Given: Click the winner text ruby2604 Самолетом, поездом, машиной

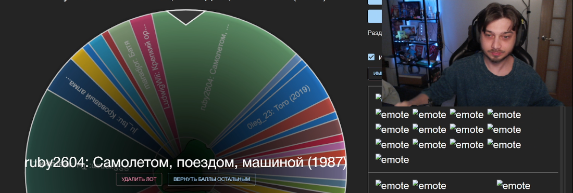Looking at the screenshot, I should tap(185, 162).
